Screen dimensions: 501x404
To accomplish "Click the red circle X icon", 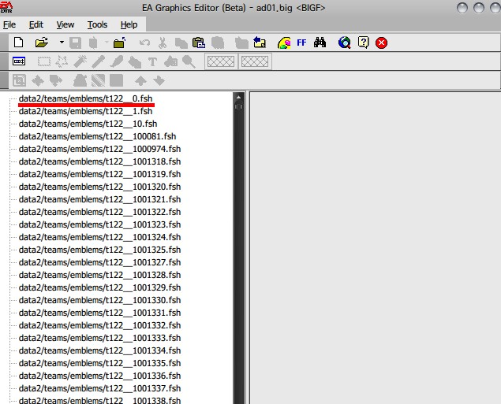I will click(381, 43).
